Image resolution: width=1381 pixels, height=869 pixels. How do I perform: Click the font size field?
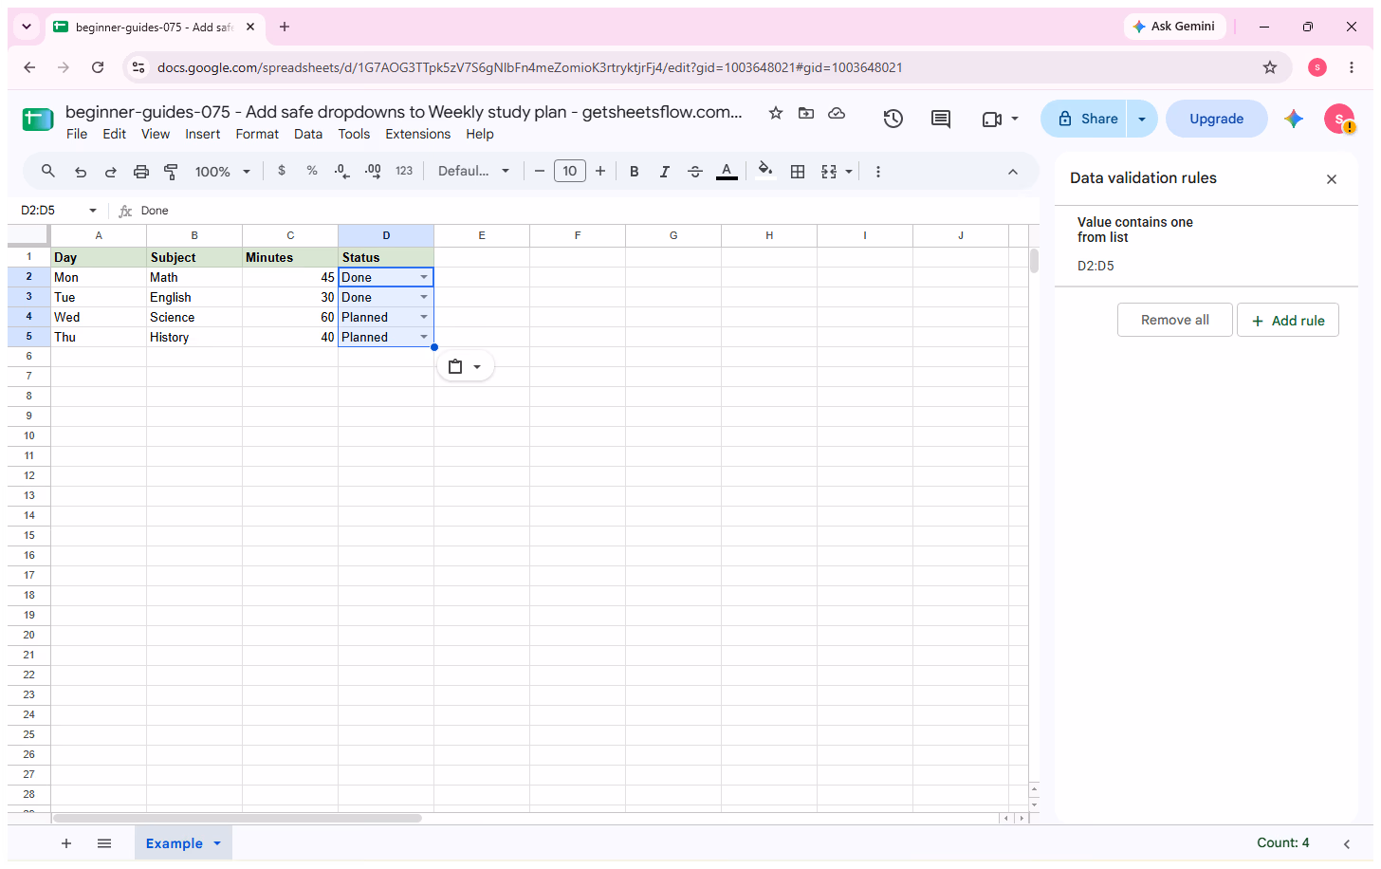[x=570, y=171]
